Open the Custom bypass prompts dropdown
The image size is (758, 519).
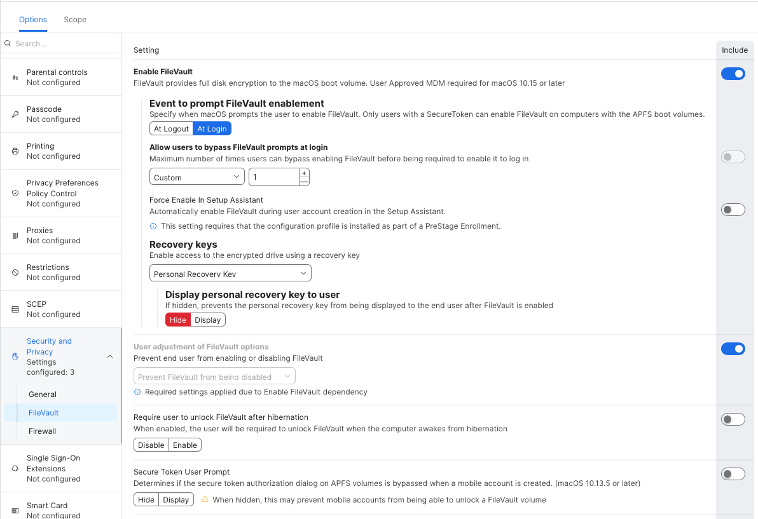coord(197,177)
